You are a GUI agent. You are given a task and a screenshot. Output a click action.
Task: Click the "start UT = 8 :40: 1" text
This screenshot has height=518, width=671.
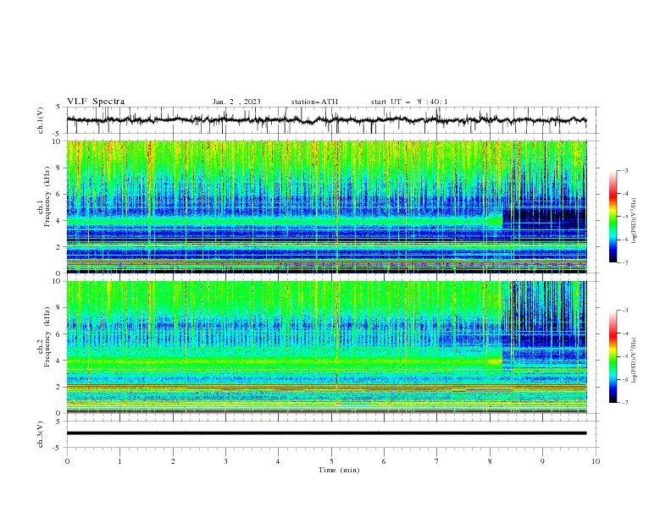[409, 102]
